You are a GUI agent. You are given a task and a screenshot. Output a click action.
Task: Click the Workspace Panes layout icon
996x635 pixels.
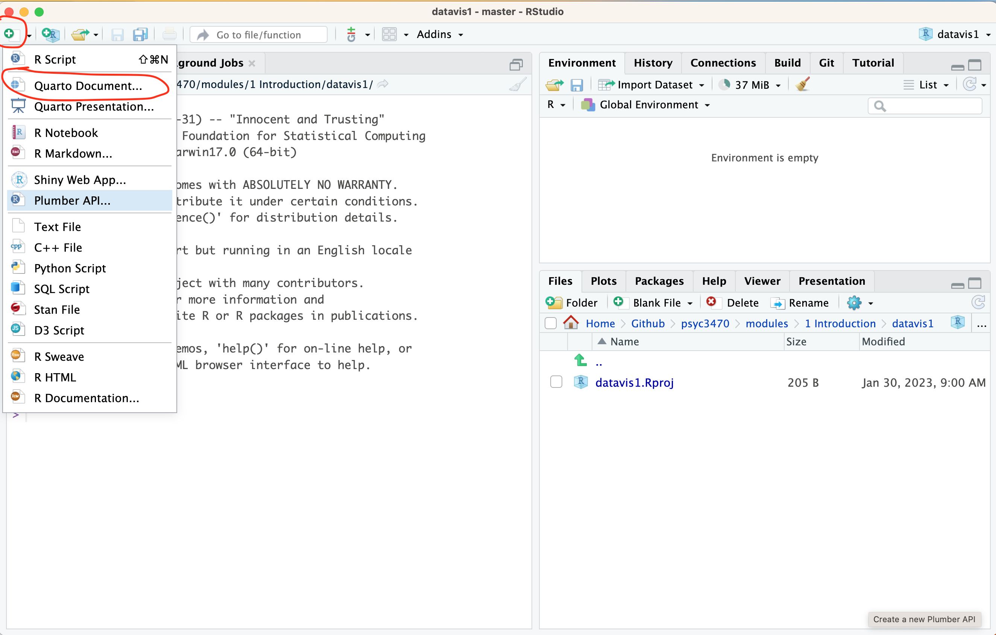389,34
